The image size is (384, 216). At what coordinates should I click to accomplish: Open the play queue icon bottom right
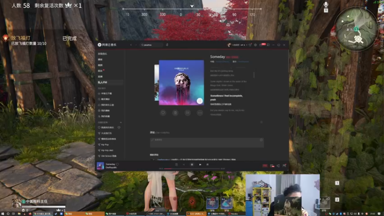point(284,166)
